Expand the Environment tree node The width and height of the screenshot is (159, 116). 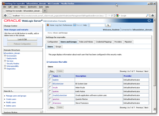[x=5, y=56]
